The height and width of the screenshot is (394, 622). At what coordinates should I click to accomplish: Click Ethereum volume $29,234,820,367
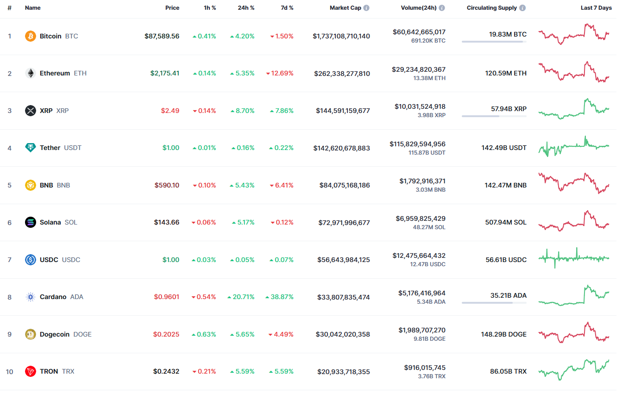[419, 69]
